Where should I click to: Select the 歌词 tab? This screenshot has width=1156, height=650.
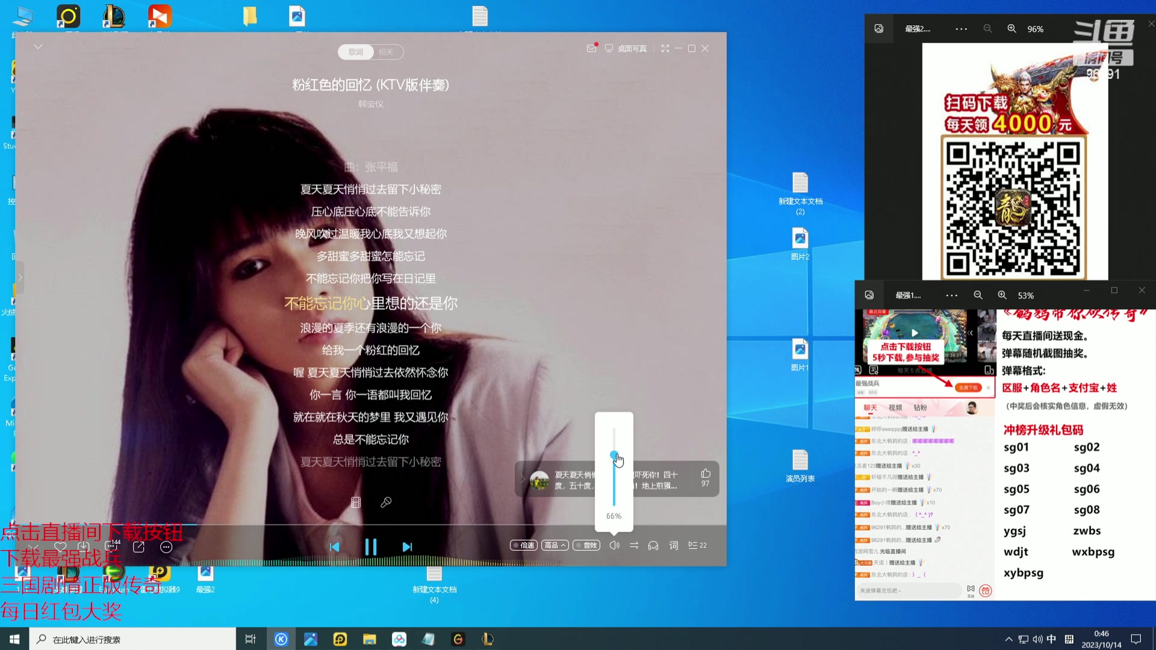click(x=356, y=52)
